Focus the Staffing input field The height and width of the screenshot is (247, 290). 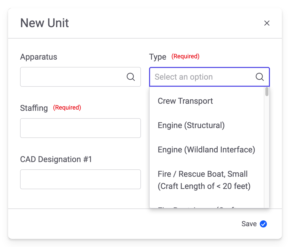80,128
